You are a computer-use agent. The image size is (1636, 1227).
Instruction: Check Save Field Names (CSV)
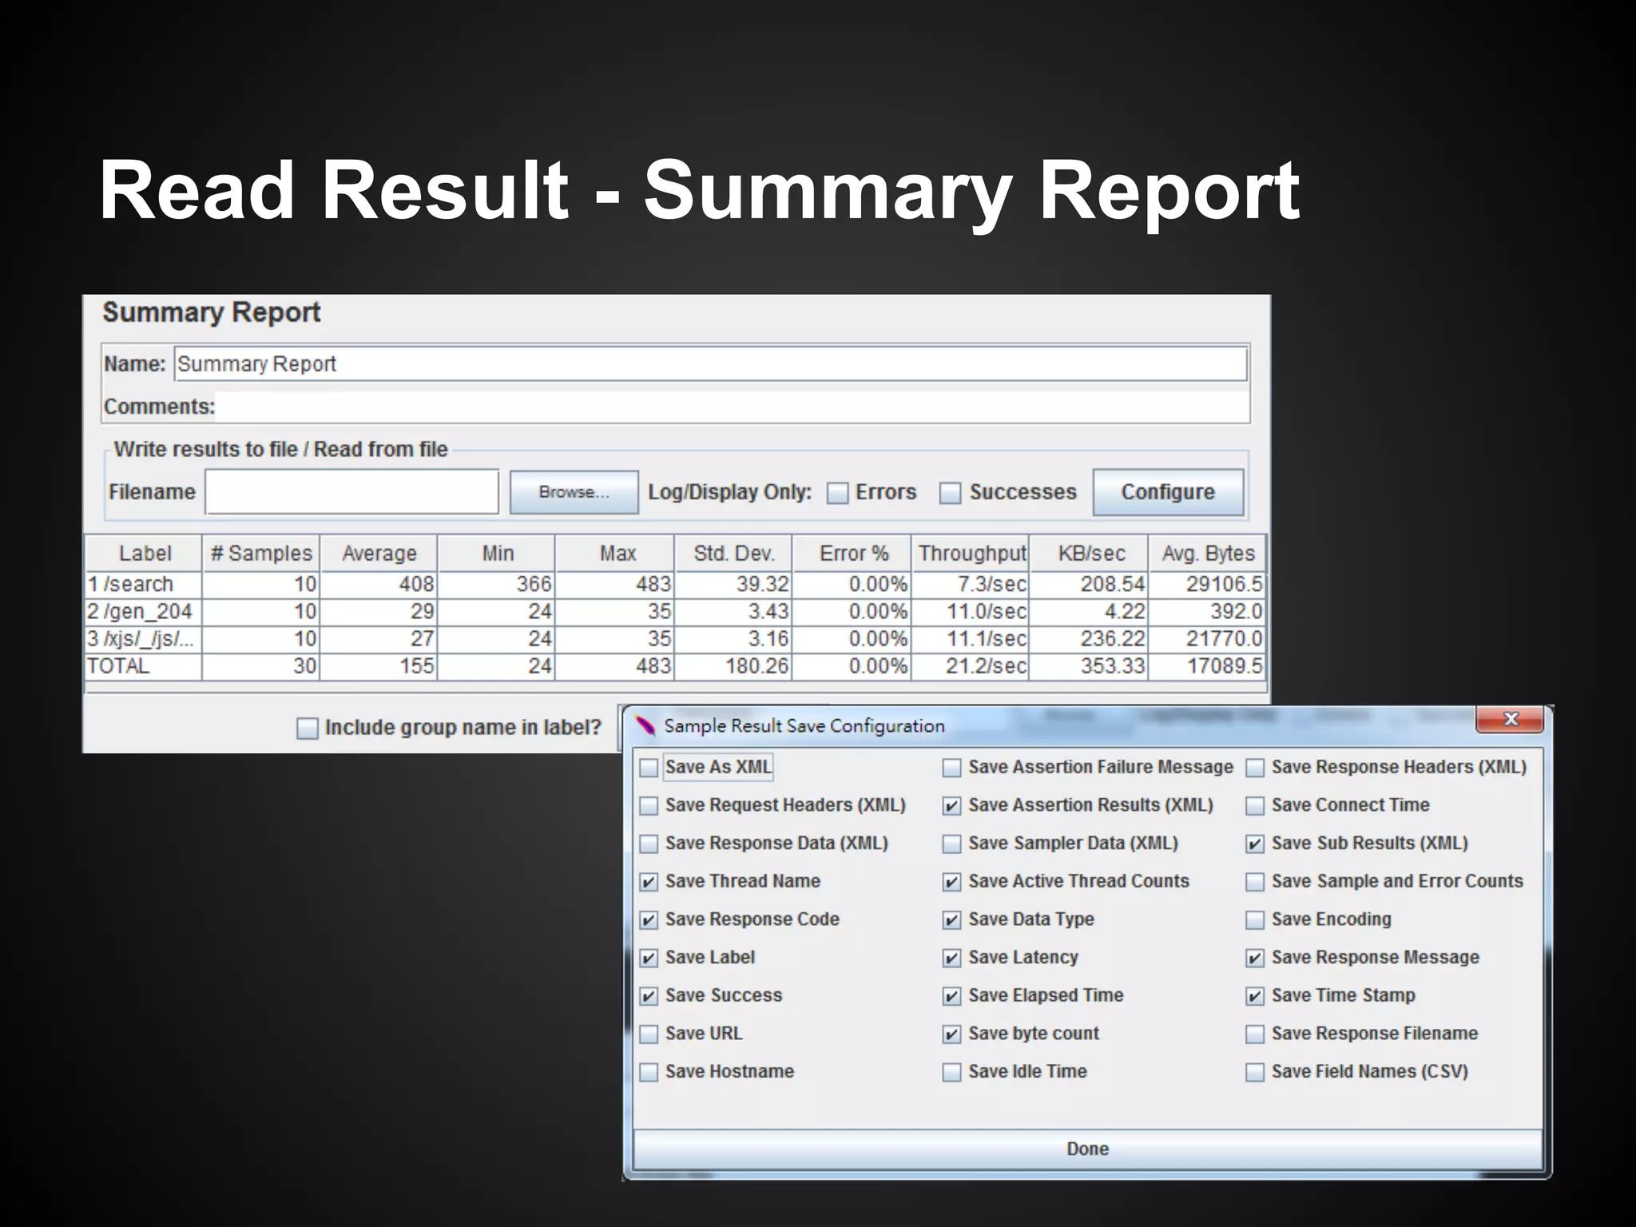pyautogui.click(x=1255, y=1072)
